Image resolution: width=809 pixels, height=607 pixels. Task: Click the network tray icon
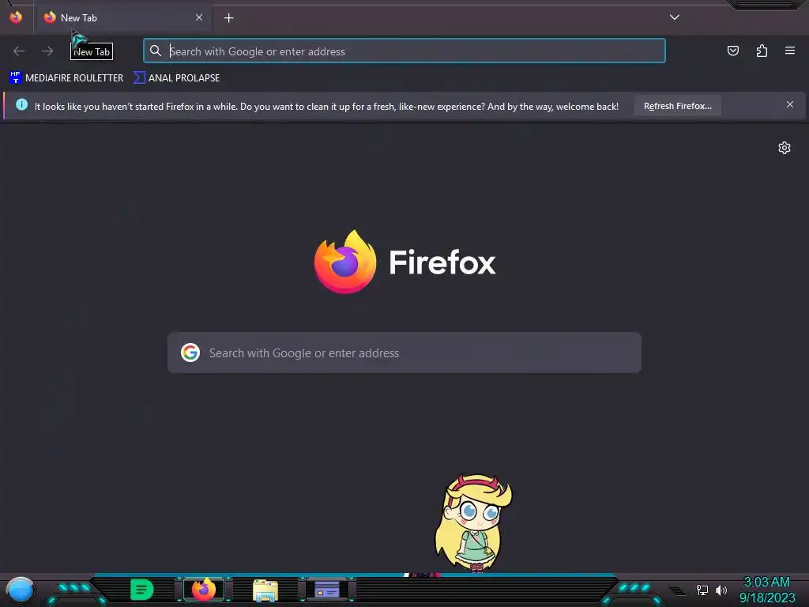702,590
